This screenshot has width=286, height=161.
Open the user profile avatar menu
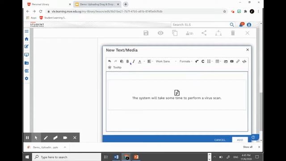click(249, 25)
